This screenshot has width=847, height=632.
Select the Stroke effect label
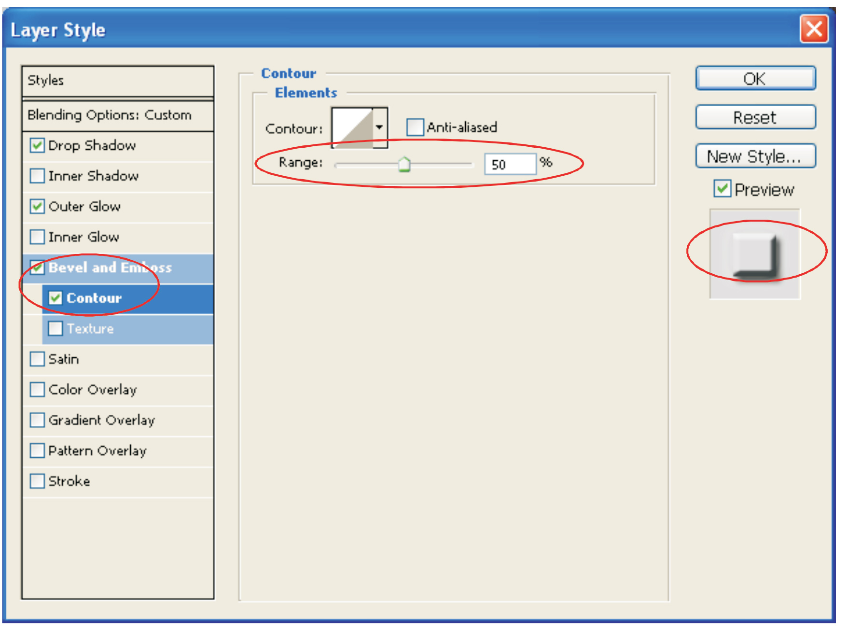(69, 481)
